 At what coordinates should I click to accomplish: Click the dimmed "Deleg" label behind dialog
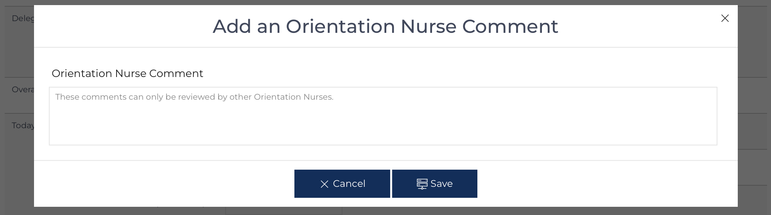tap(23, 18)
